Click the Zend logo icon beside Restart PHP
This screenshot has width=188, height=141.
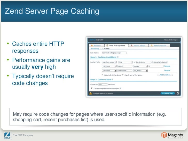pyautogui.click(x=178, y=93)
